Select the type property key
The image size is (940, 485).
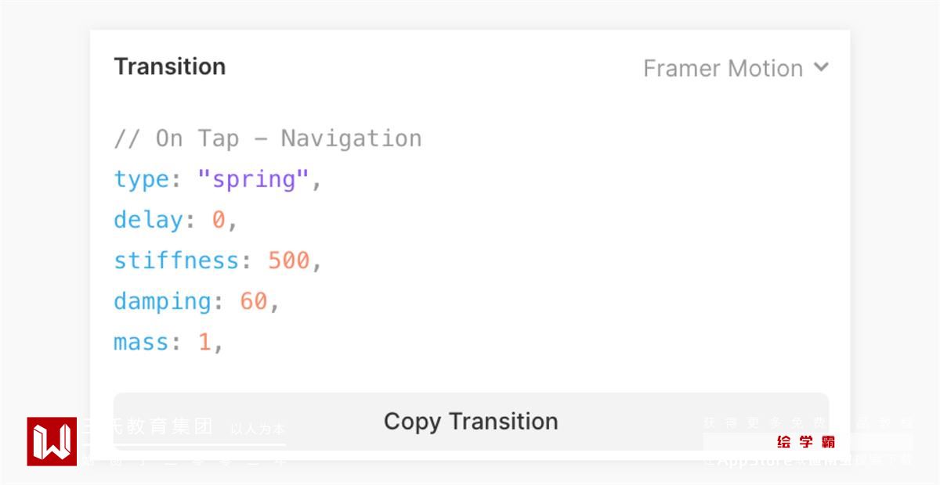tap(141, 179)
